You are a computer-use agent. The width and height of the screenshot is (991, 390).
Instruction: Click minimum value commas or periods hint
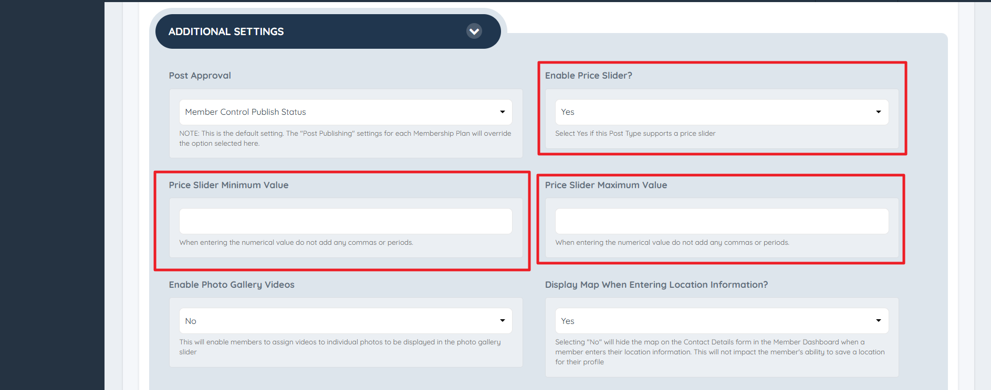coord(296,243)
